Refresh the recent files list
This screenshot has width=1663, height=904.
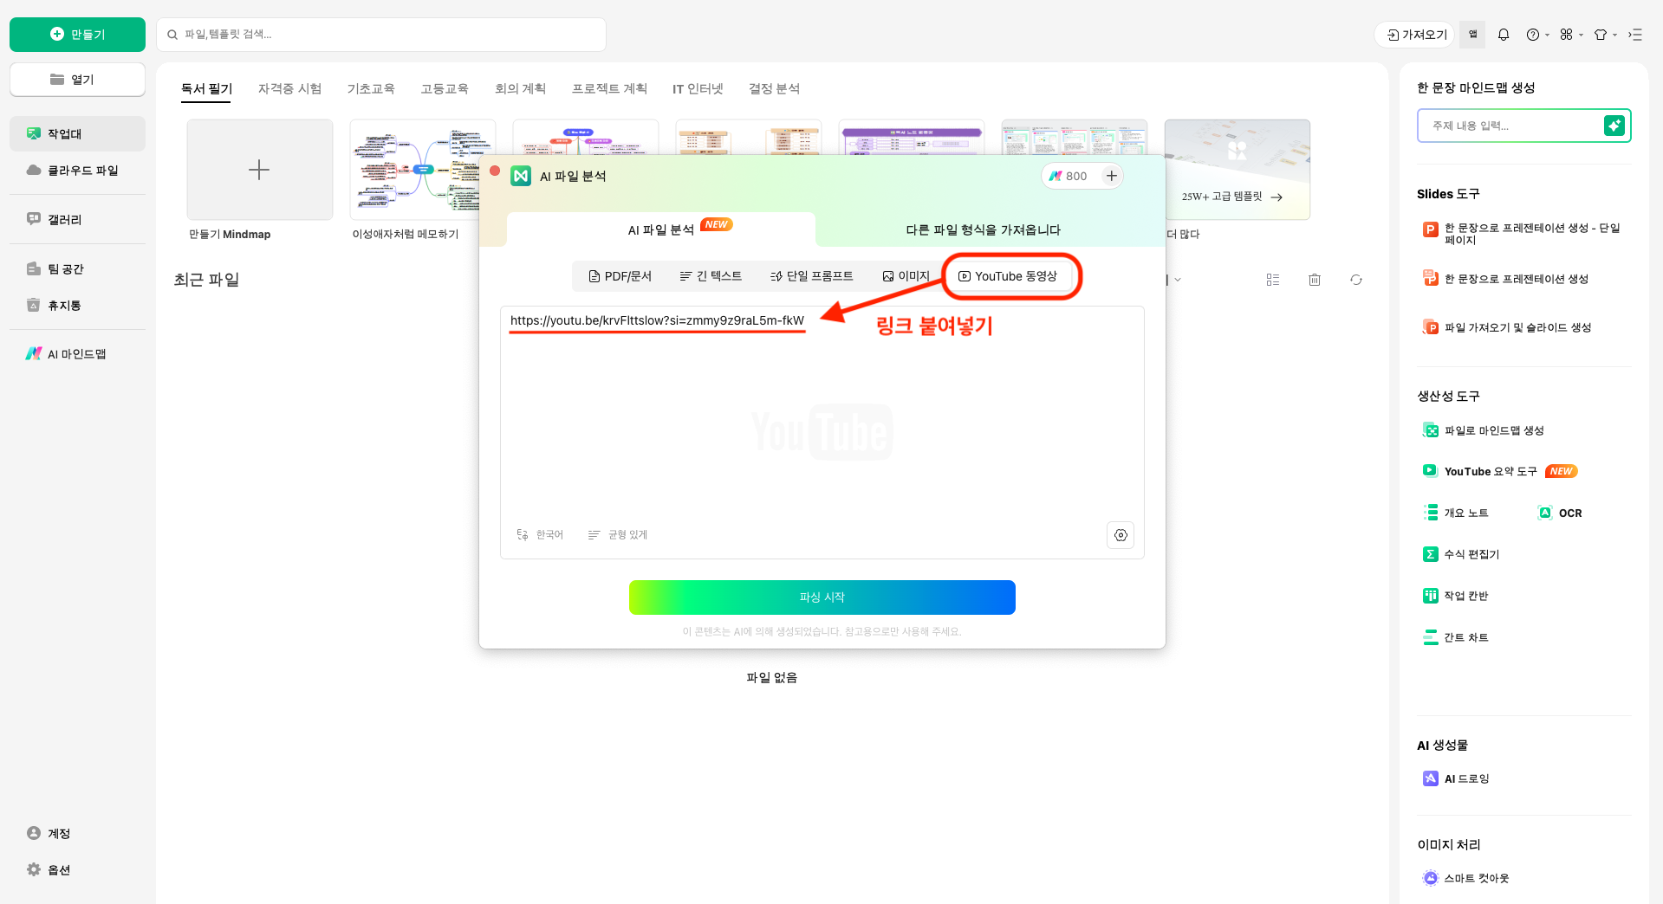coord(1356,279)
